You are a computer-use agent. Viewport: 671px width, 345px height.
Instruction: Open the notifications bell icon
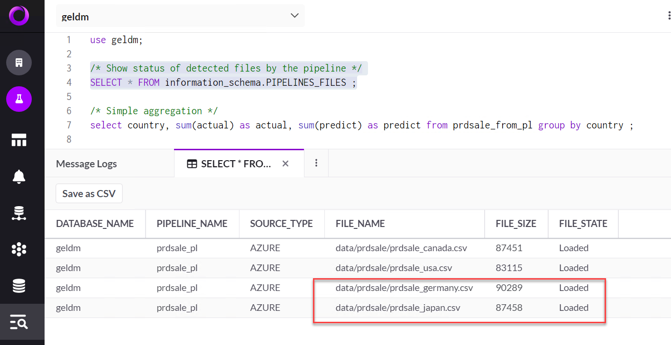pos(18,176)
